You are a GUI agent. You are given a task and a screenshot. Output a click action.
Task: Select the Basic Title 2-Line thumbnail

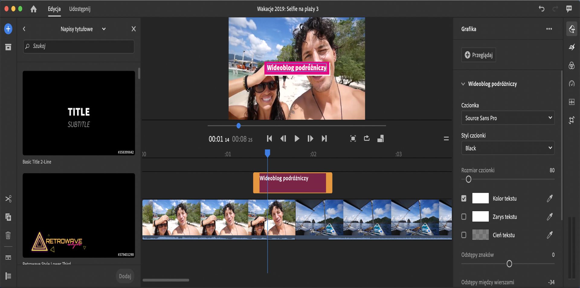click(79, 113)
